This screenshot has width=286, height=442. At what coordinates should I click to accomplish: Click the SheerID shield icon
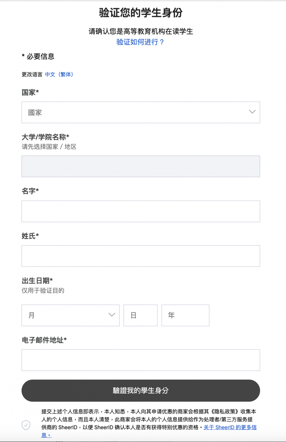tap(26, 425)
